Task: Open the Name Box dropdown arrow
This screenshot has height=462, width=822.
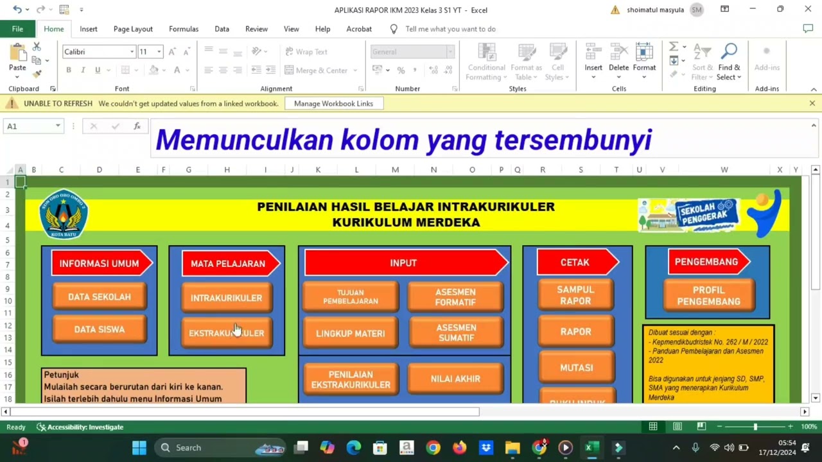Action: tap(58, 126)
